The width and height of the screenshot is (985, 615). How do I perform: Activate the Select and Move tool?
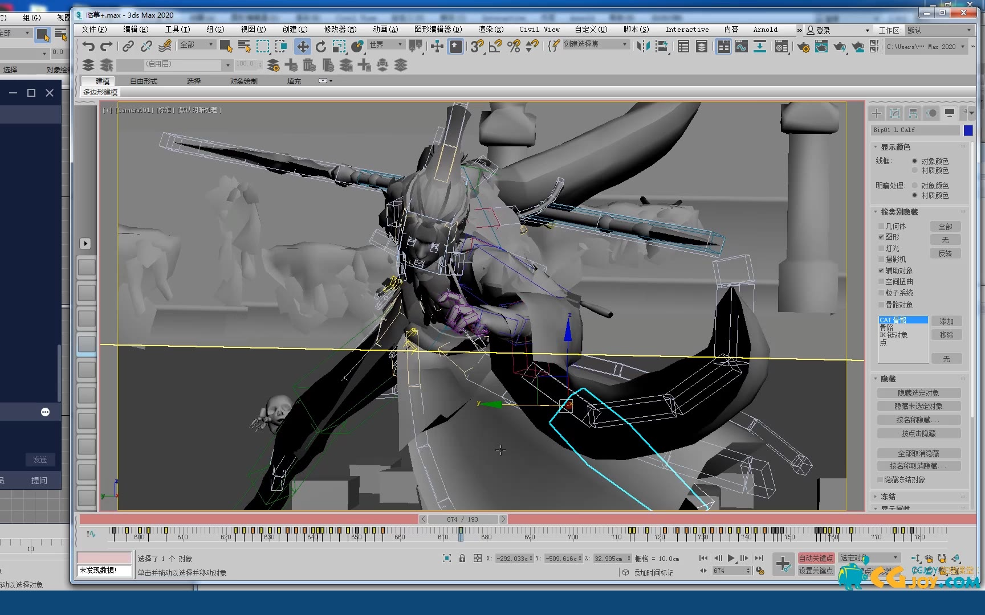pos(302,47)
